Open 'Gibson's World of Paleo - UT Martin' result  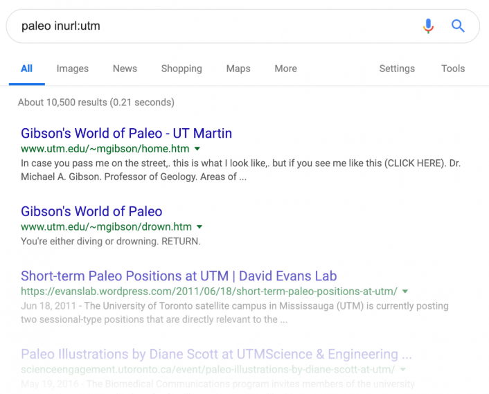(126, 134)
